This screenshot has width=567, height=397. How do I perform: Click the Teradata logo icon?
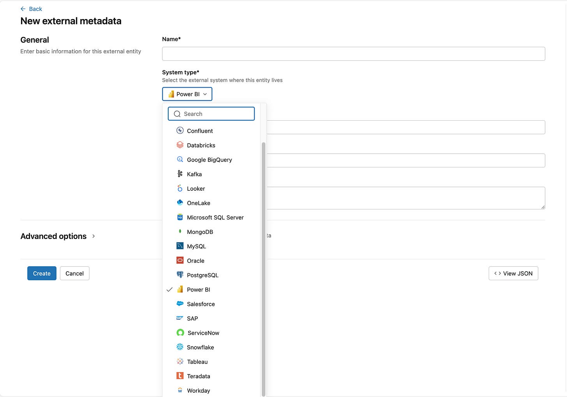coord(180,376)
